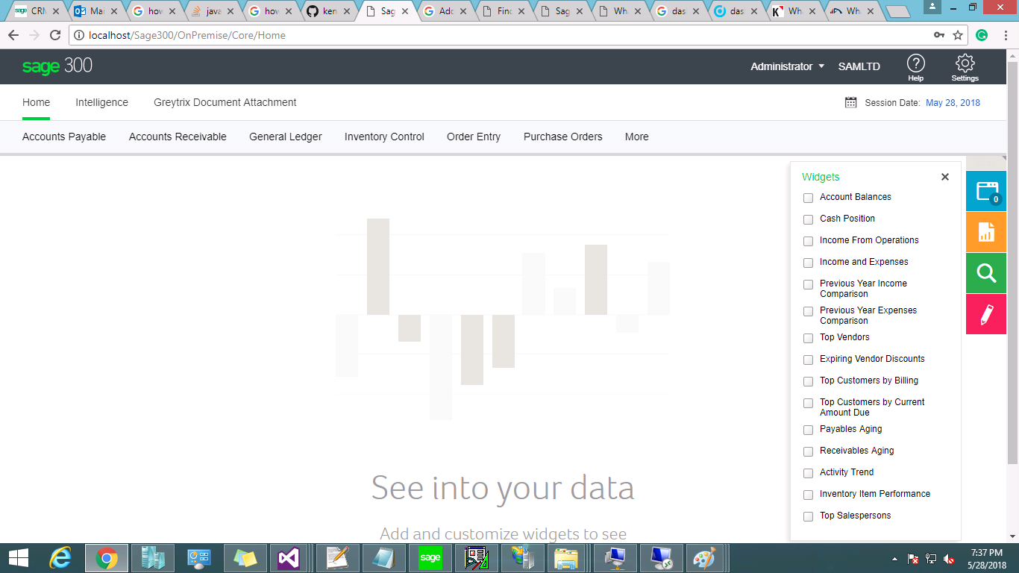The width and height of the screenshot is (1019, 573).
Task: Open the Windows Start button
Action: tap(18, 558)
